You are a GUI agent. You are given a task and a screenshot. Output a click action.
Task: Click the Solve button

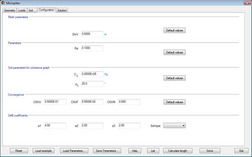coord(210,151)
